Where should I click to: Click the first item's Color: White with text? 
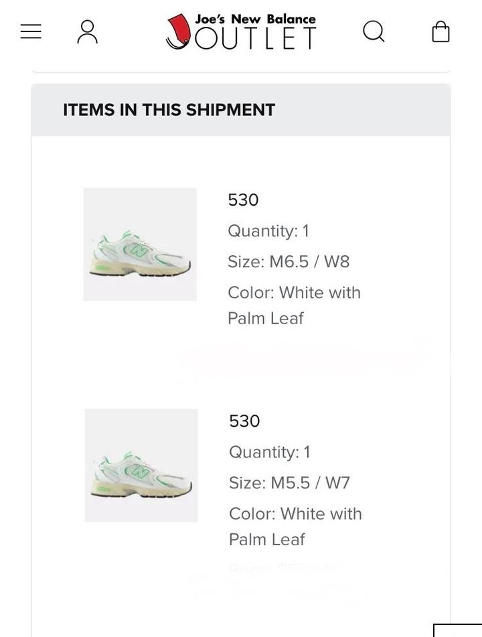294,293
